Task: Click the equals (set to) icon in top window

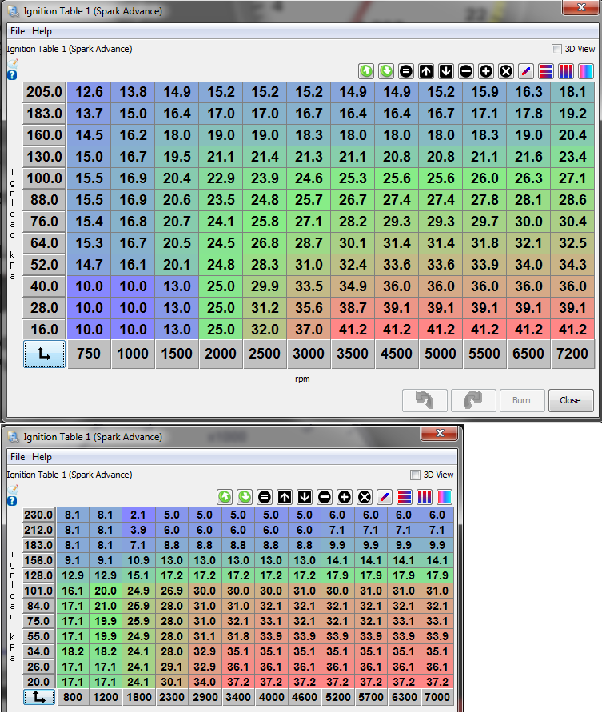Action: tap(406, 71)
